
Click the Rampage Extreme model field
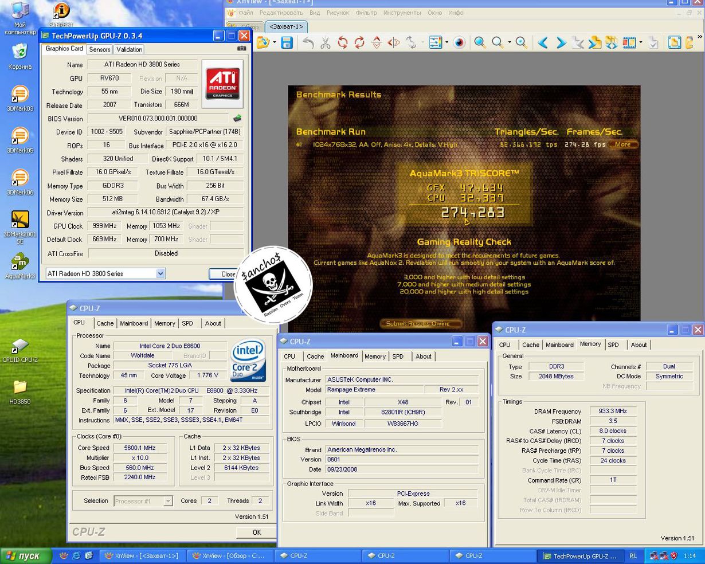374,390
